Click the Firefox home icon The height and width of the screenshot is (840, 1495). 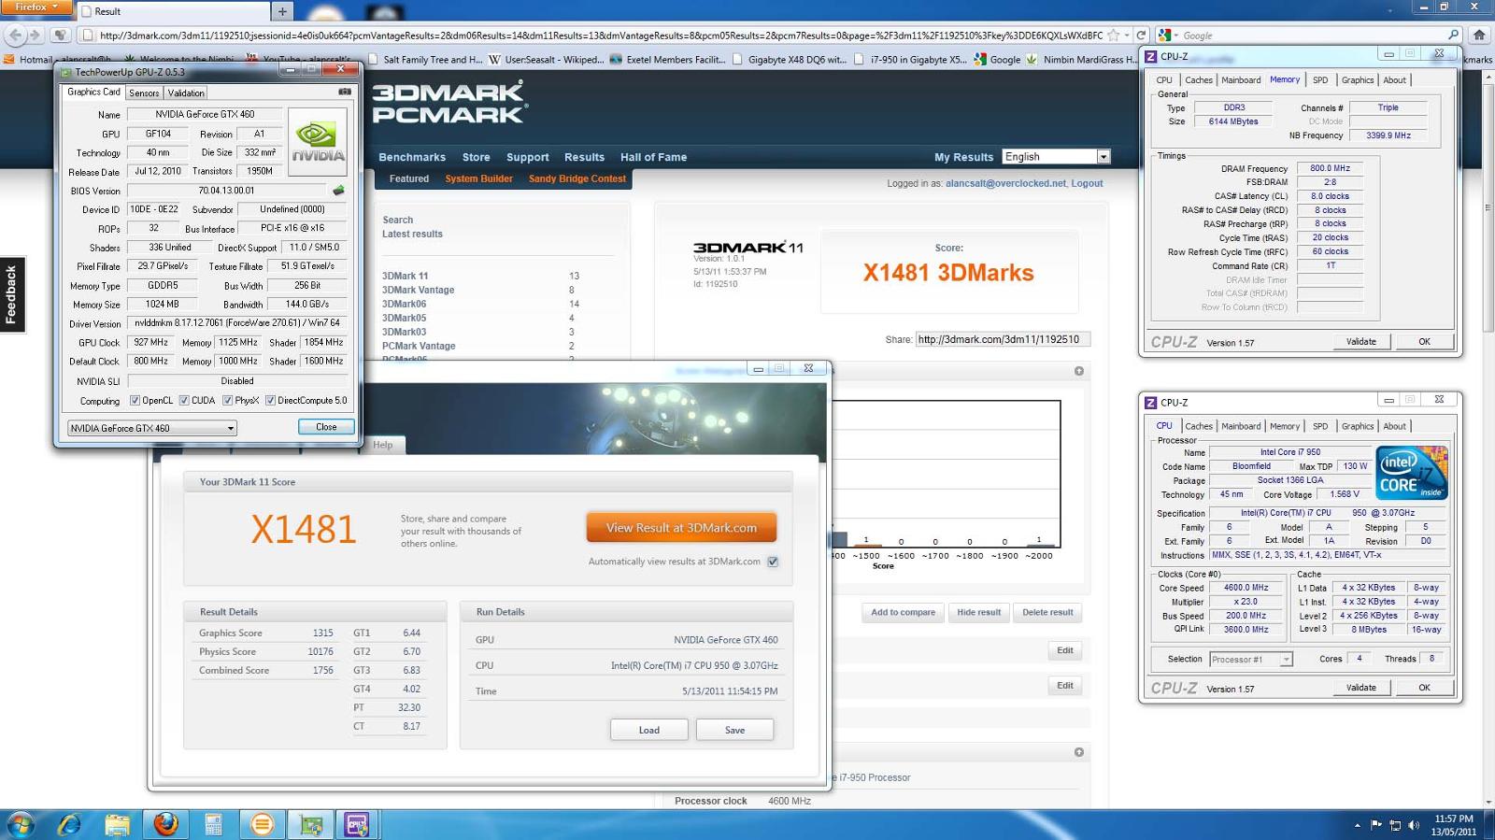pos(1478,36)
